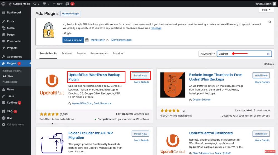
Task: Open the Keyword search type dropdown
Action: click(207, 54)
